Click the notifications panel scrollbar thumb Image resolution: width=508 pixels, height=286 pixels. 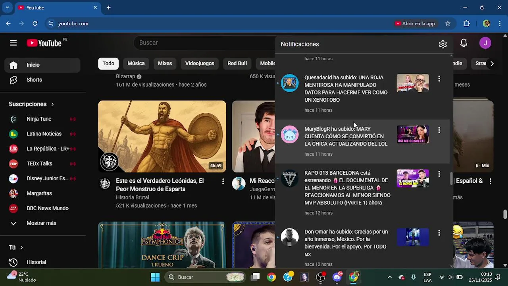pos(451,179)
